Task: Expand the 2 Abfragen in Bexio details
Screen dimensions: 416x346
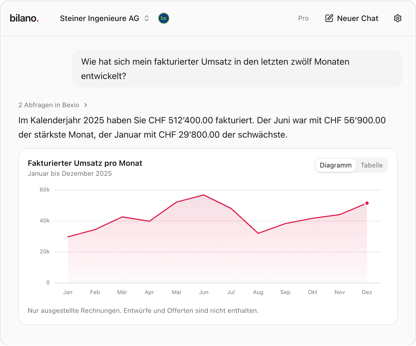Action: pos(53,105)
